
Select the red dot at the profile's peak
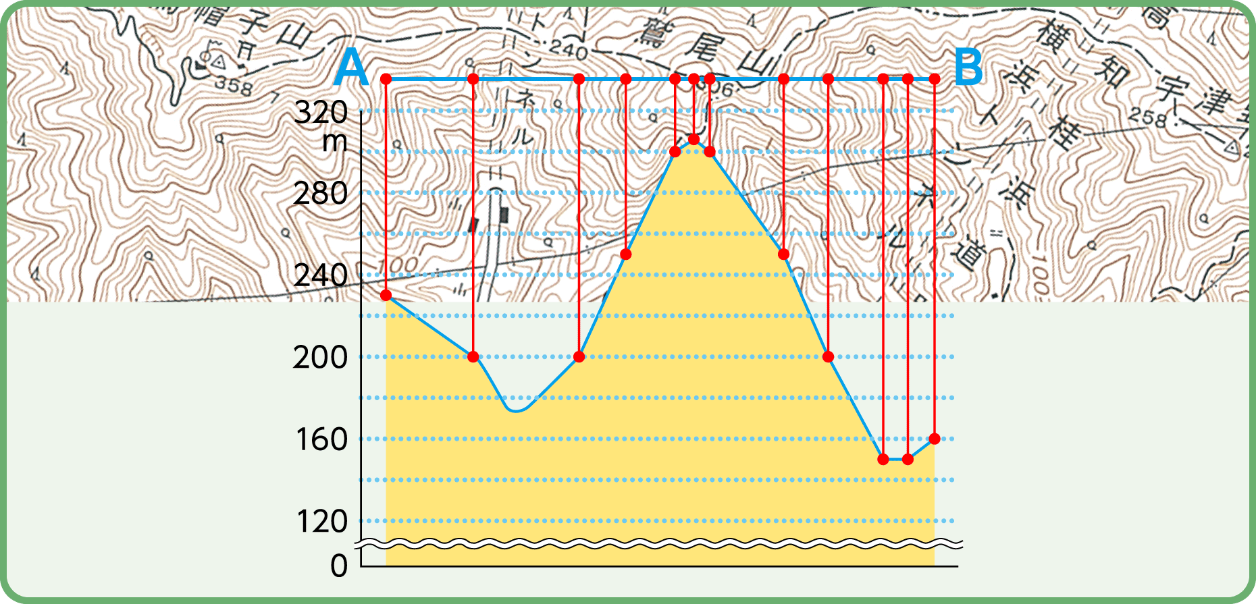click(x=694, y=139)
